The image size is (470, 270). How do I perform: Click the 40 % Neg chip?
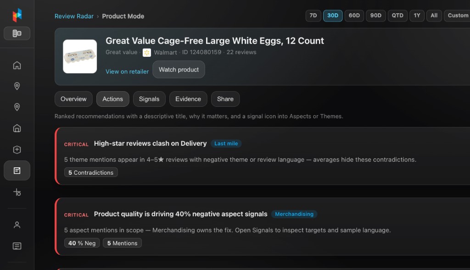pos(82,243)
